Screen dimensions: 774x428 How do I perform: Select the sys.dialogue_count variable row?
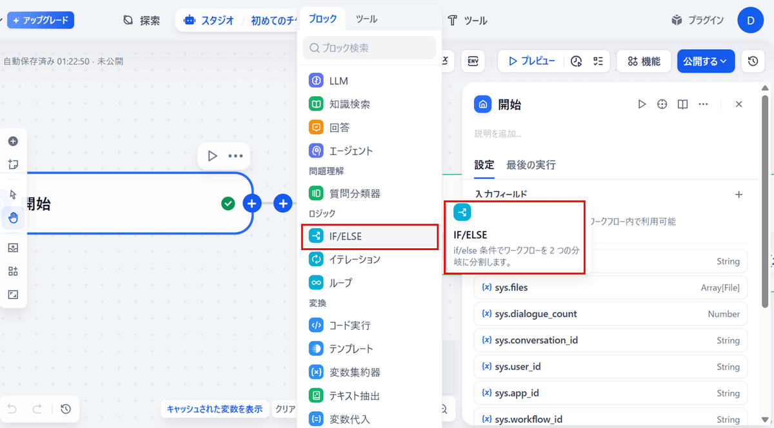tap(611, 314)
